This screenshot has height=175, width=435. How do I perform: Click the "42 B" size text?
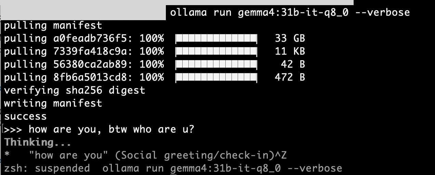293,64
